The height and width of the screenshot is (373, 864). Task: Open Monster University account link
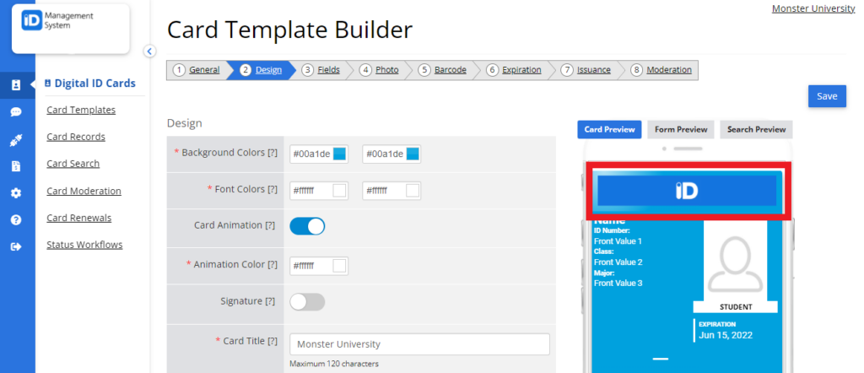[813, 8]
